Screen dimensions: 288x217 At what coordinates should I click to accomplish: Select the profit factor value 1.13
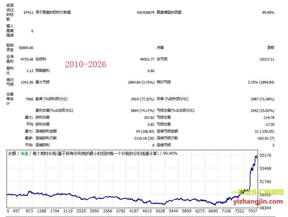(x=30, y=71)
